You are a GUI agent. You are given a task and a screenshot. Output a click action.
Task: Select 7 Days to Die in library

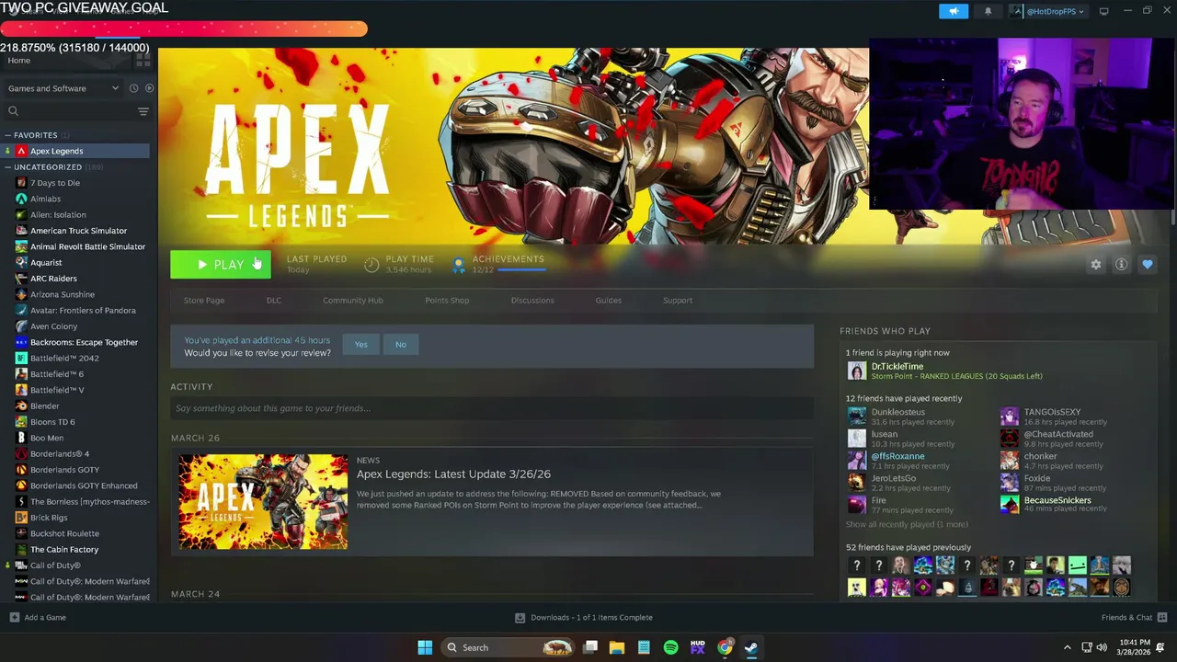54,183
